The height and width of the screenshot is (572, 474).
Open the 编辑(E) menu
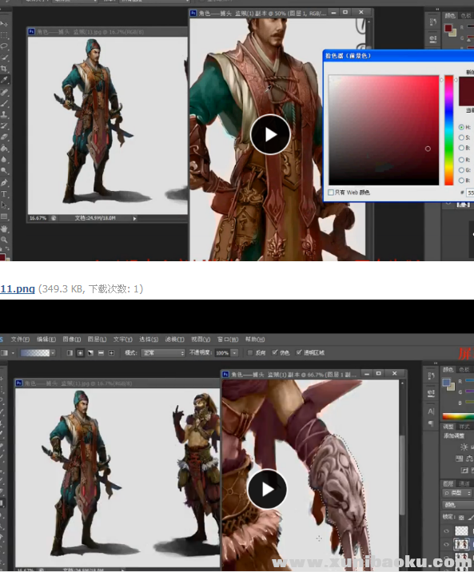click(x=46, y=340)
